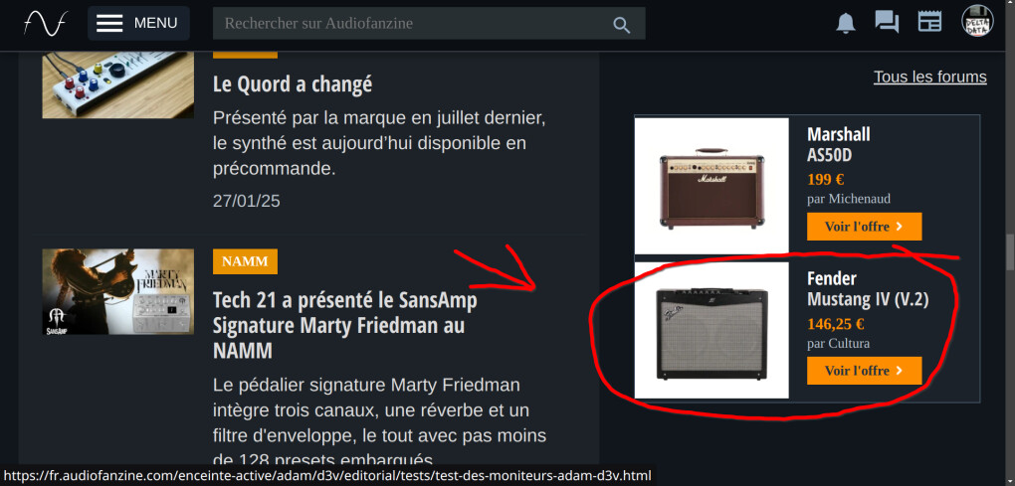Select the Marshall AS50D amp image
This screenshot has width=1015, height=486.
[x=711, y=186]
